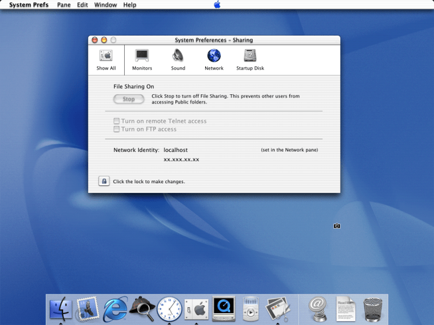Open the Edit menu
434x325 pixels.
[x=83, y=5]
